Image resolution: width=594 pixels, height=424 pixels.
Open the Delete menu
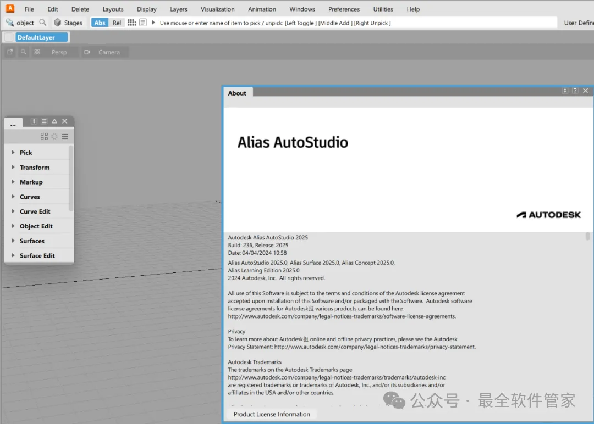pos(80,9)
